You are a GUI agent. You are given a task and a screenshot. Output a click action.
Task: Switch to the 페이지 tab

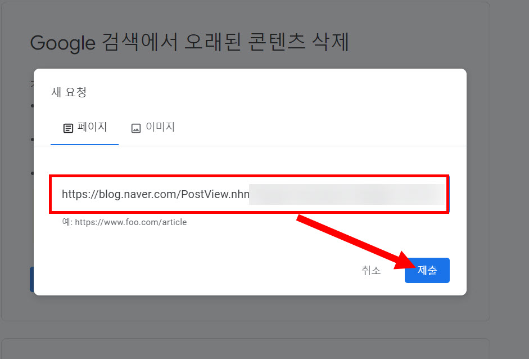pos(84,128)
